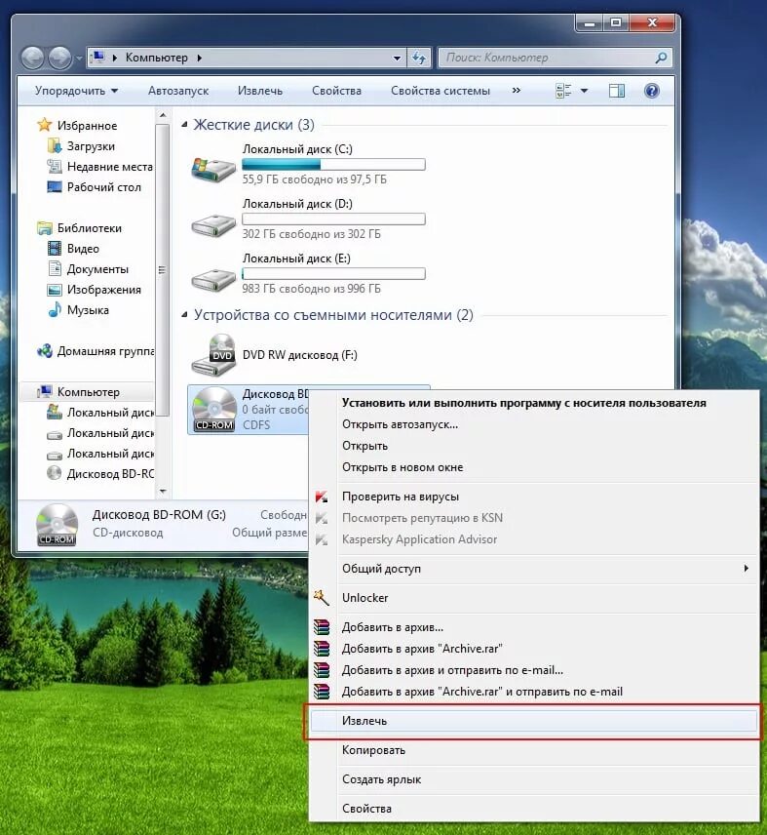The image size is (767, 835).
Task: Click the Local Disk (E:) usage bar
Action: 333,274
